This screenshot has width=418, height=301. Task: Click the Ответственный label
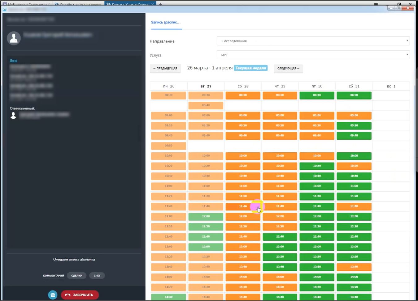[x=22, y=108]
